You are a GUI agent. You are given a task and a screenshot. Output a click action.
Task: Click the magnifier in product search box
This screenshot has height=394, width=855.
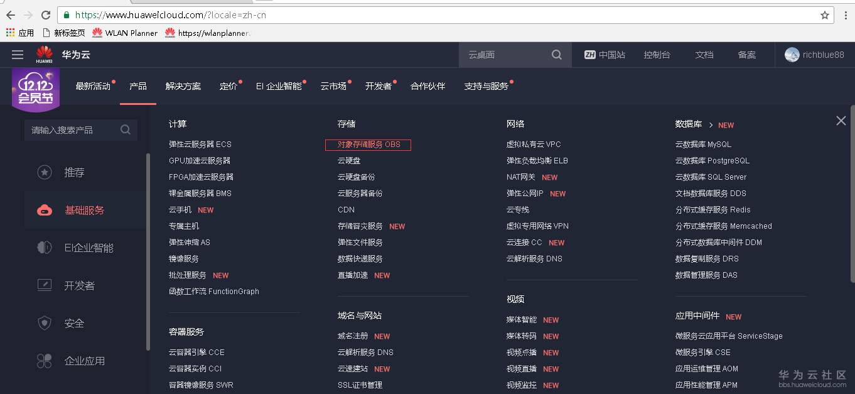click(126, 129)
